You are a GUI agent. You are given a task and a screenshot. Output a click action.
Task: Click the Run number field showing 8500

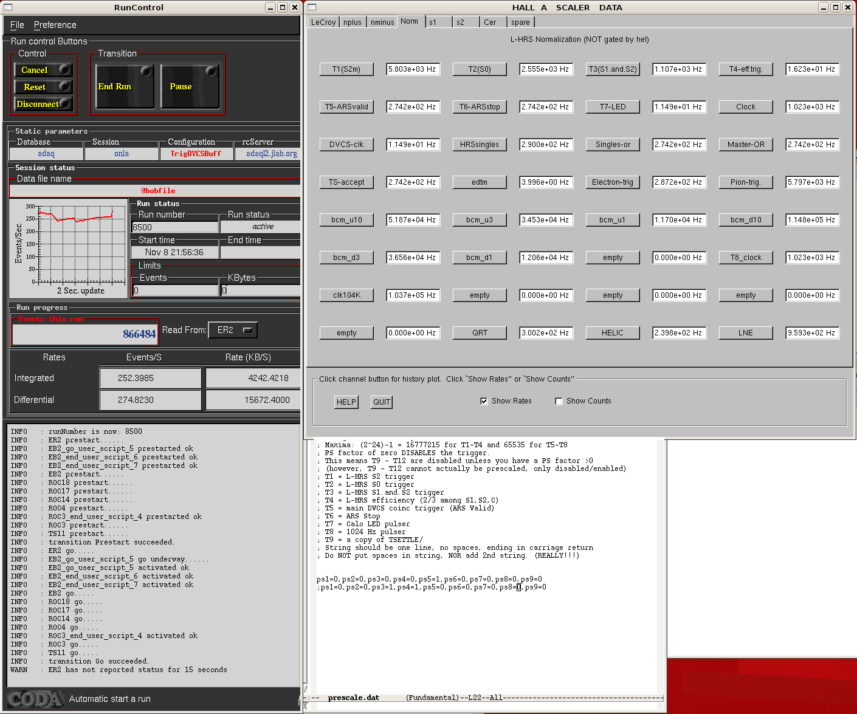(175, 227)
